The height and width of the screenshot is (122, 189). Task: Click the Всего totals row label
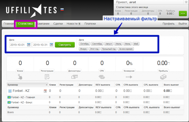[x=10, y=112]
